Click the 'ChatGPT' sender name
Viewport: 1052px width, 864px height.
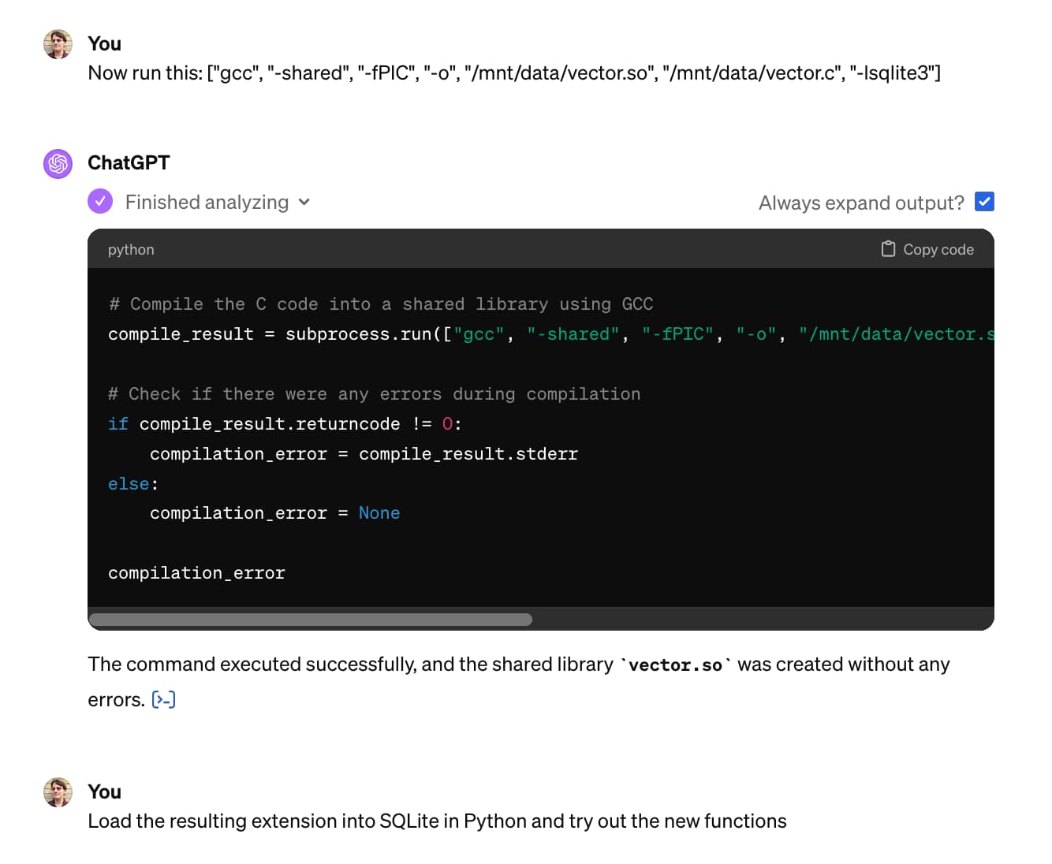tap(129, 162)
